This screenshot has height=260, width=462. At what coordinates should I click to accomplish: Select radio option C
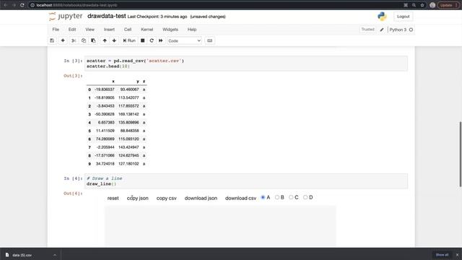click(x=291, y=197)
